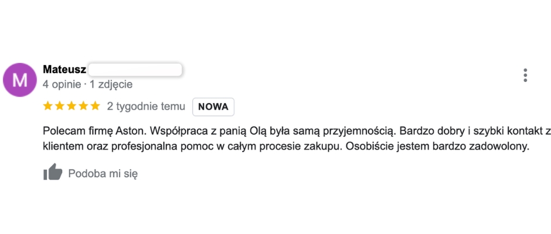Viewport: 551px width, 234px height.
Task: Click the thumbs-up like icon
Action: (53, 172)
